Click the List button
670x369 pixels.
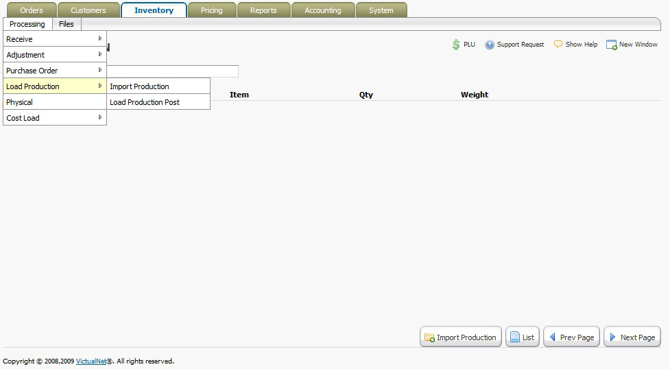(523, 337)
